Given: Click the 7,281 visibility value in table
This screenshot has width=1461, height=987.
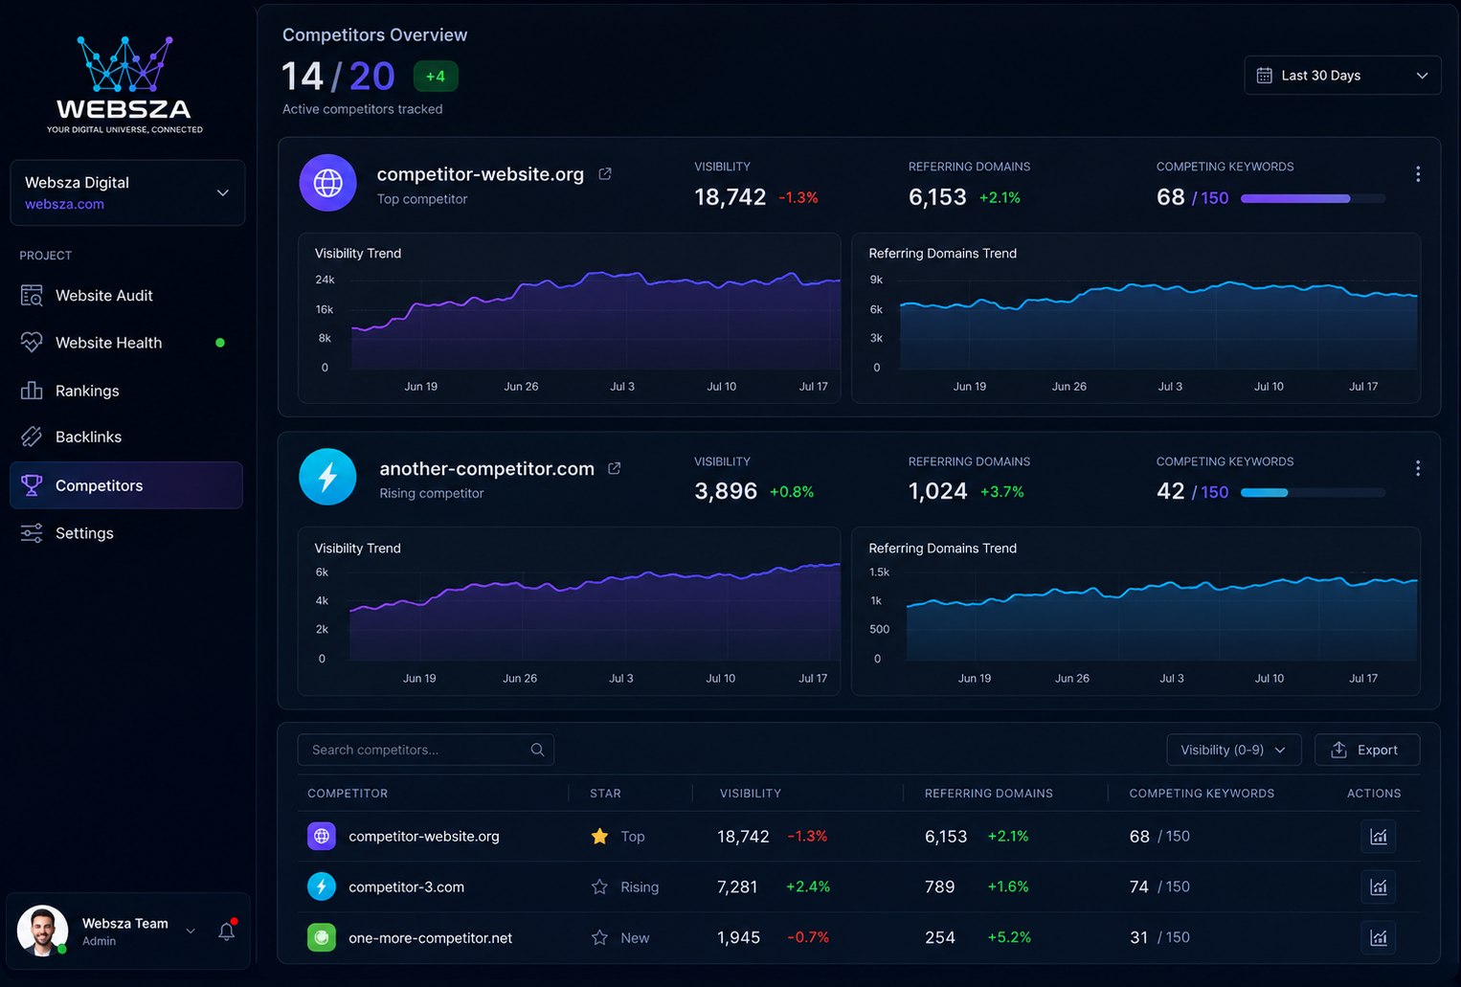Looking at the screenshot, I should [x=737, y=886].
